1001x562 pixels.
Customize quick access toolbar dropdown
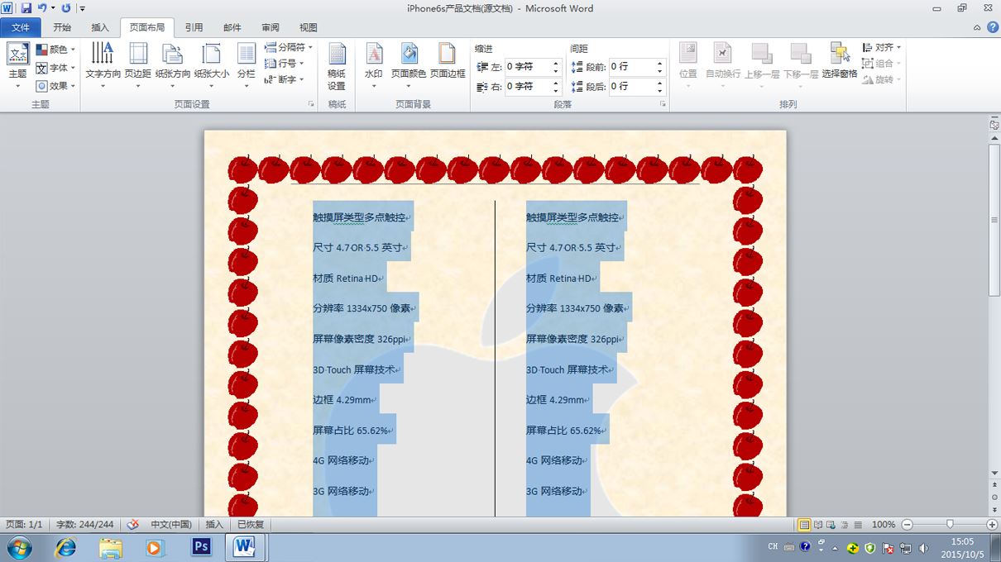83,8
